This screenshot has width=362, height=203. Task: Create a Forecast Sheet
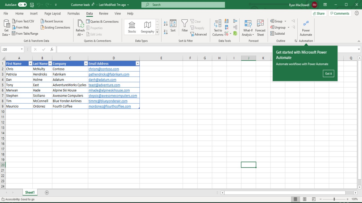click(x=260, y=26)
